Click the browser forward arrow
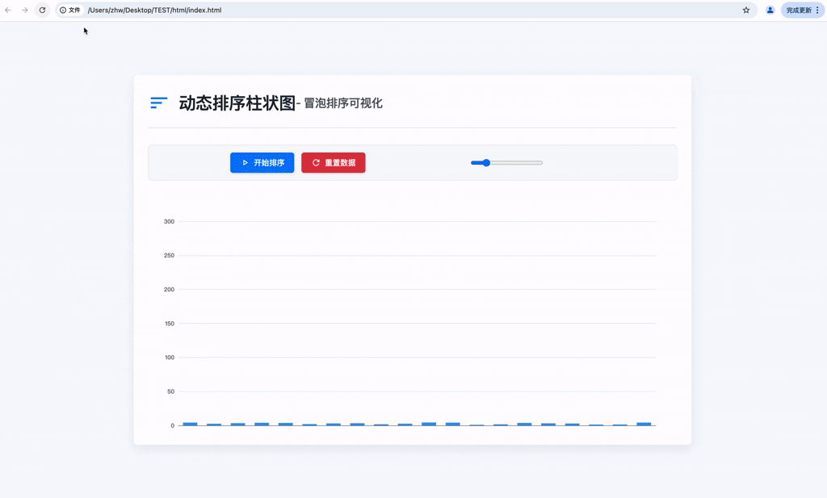827x498 pixels. pyautogui.click(x=25, y=10)
